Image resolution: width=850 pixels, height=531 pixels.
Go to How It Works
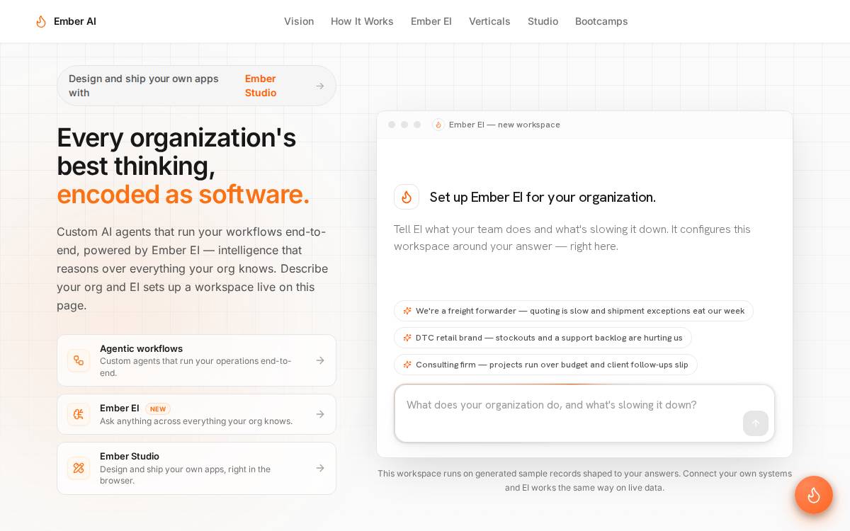(x=362, y=21)
